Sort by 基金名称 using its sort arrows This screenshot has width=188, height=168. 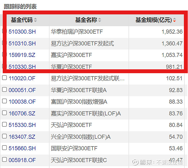click(99, 20)
